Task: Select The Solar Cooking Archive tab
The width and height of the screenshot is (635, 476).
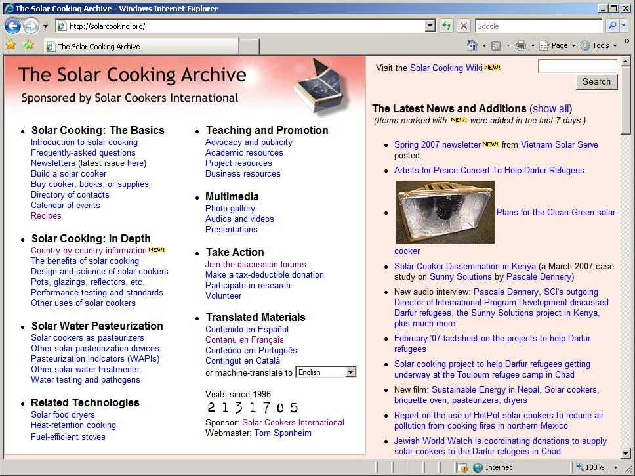Action: coord(141,46)
